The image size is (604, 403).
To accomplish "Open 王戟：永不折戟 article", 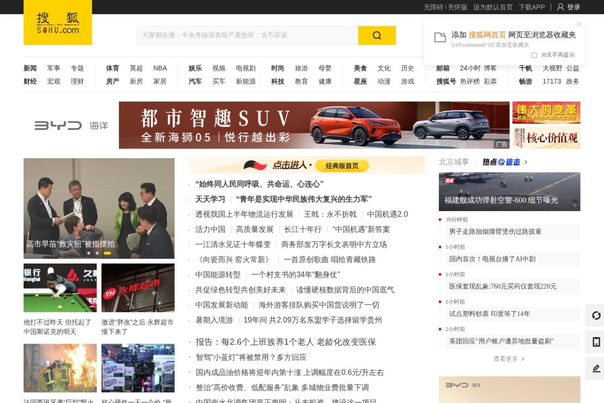I will 330,214.
